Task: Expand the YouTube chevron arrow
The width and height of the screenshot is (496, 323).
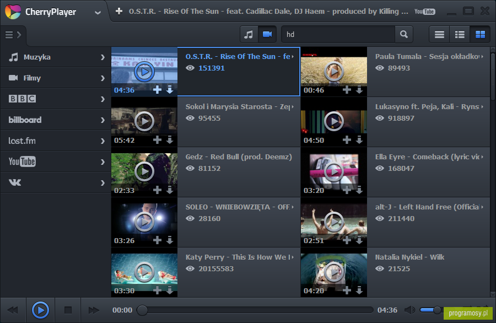Action: coord(103,161)
